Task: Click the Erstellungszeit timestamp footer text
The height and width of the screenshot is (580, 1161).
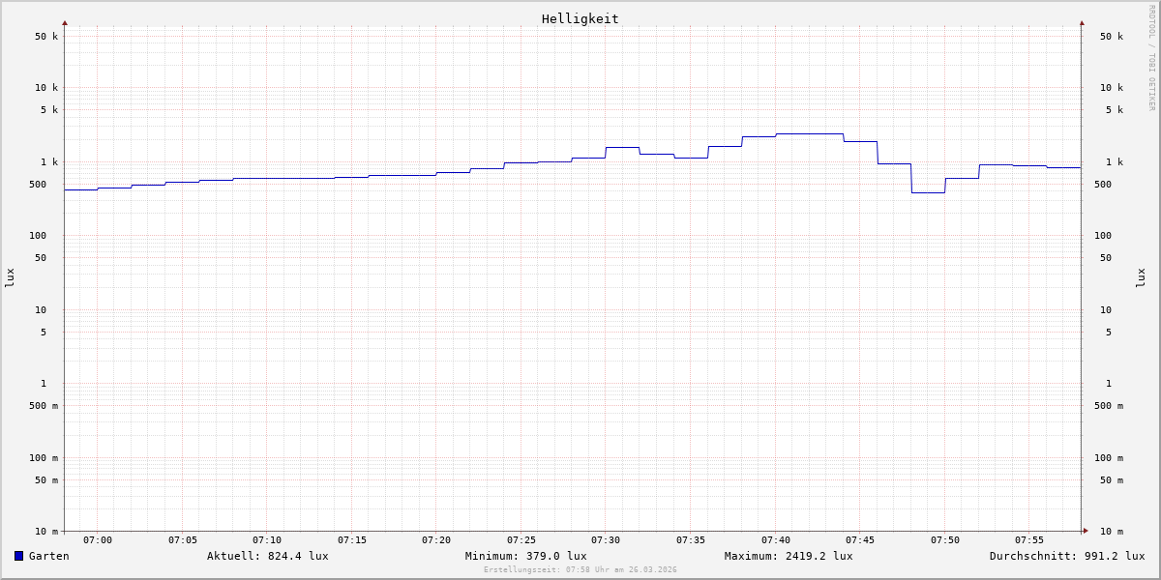Action: point(580,569)
